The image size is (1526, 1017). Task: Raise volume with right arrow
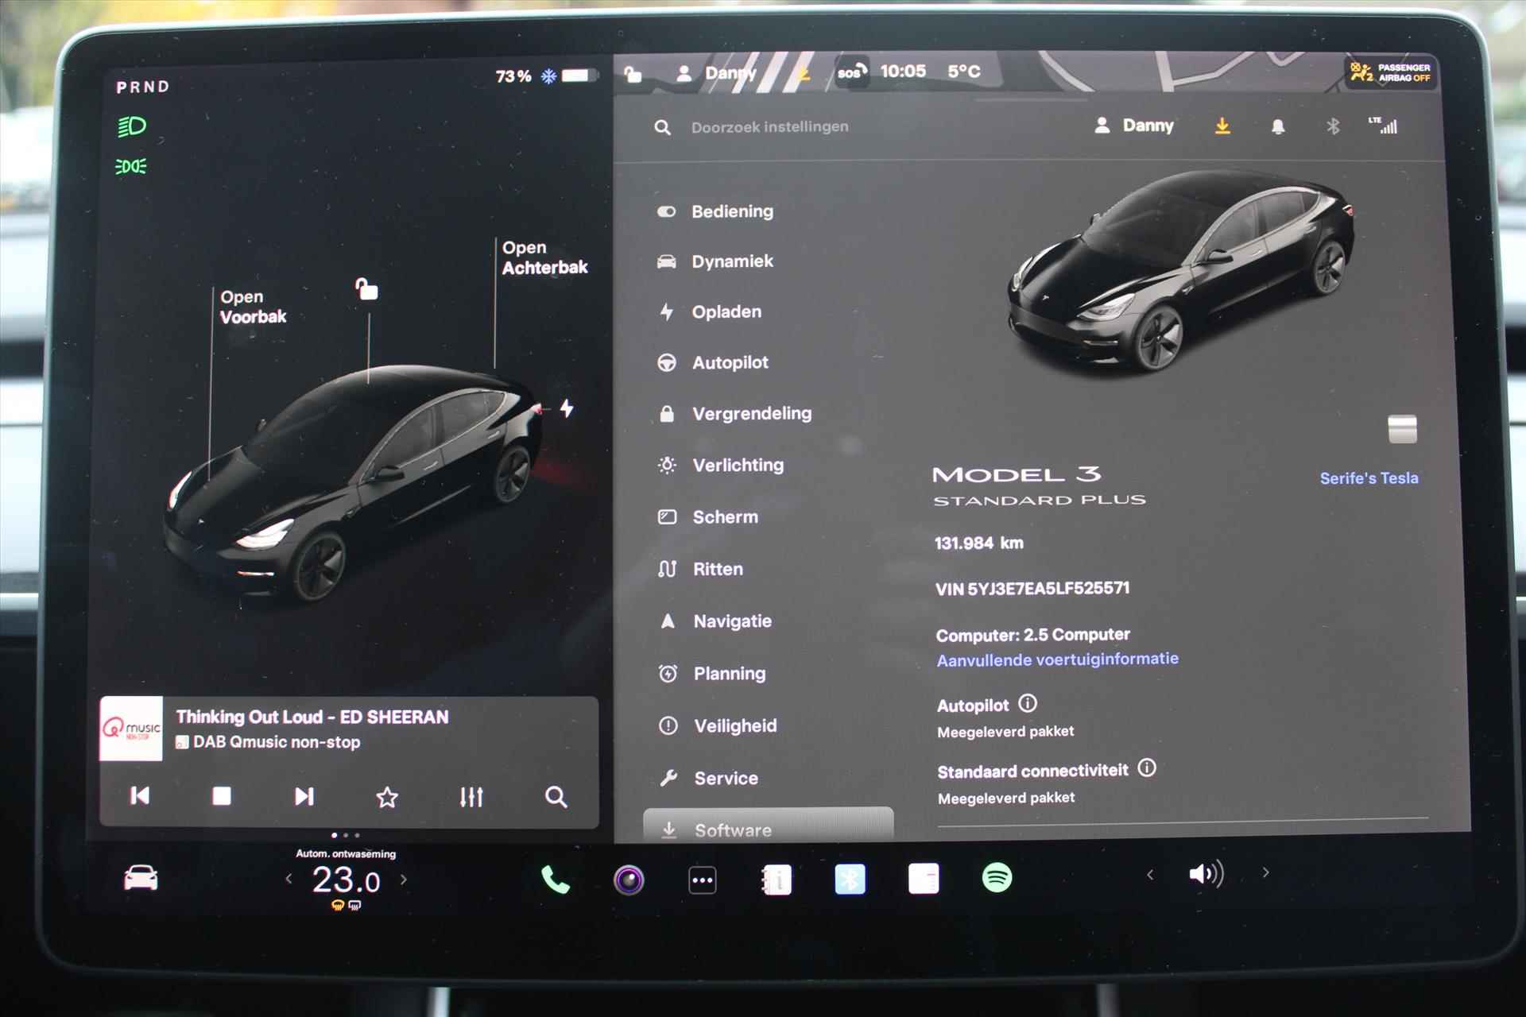coord(1265,873)
